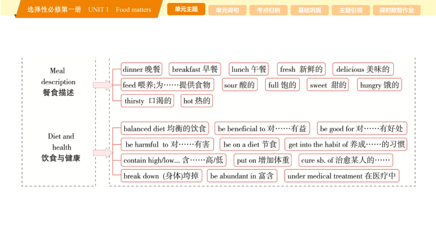436x245 pixels.
Task: Click the hungry 饿的 word box
Action: click(x=379, y=85)
